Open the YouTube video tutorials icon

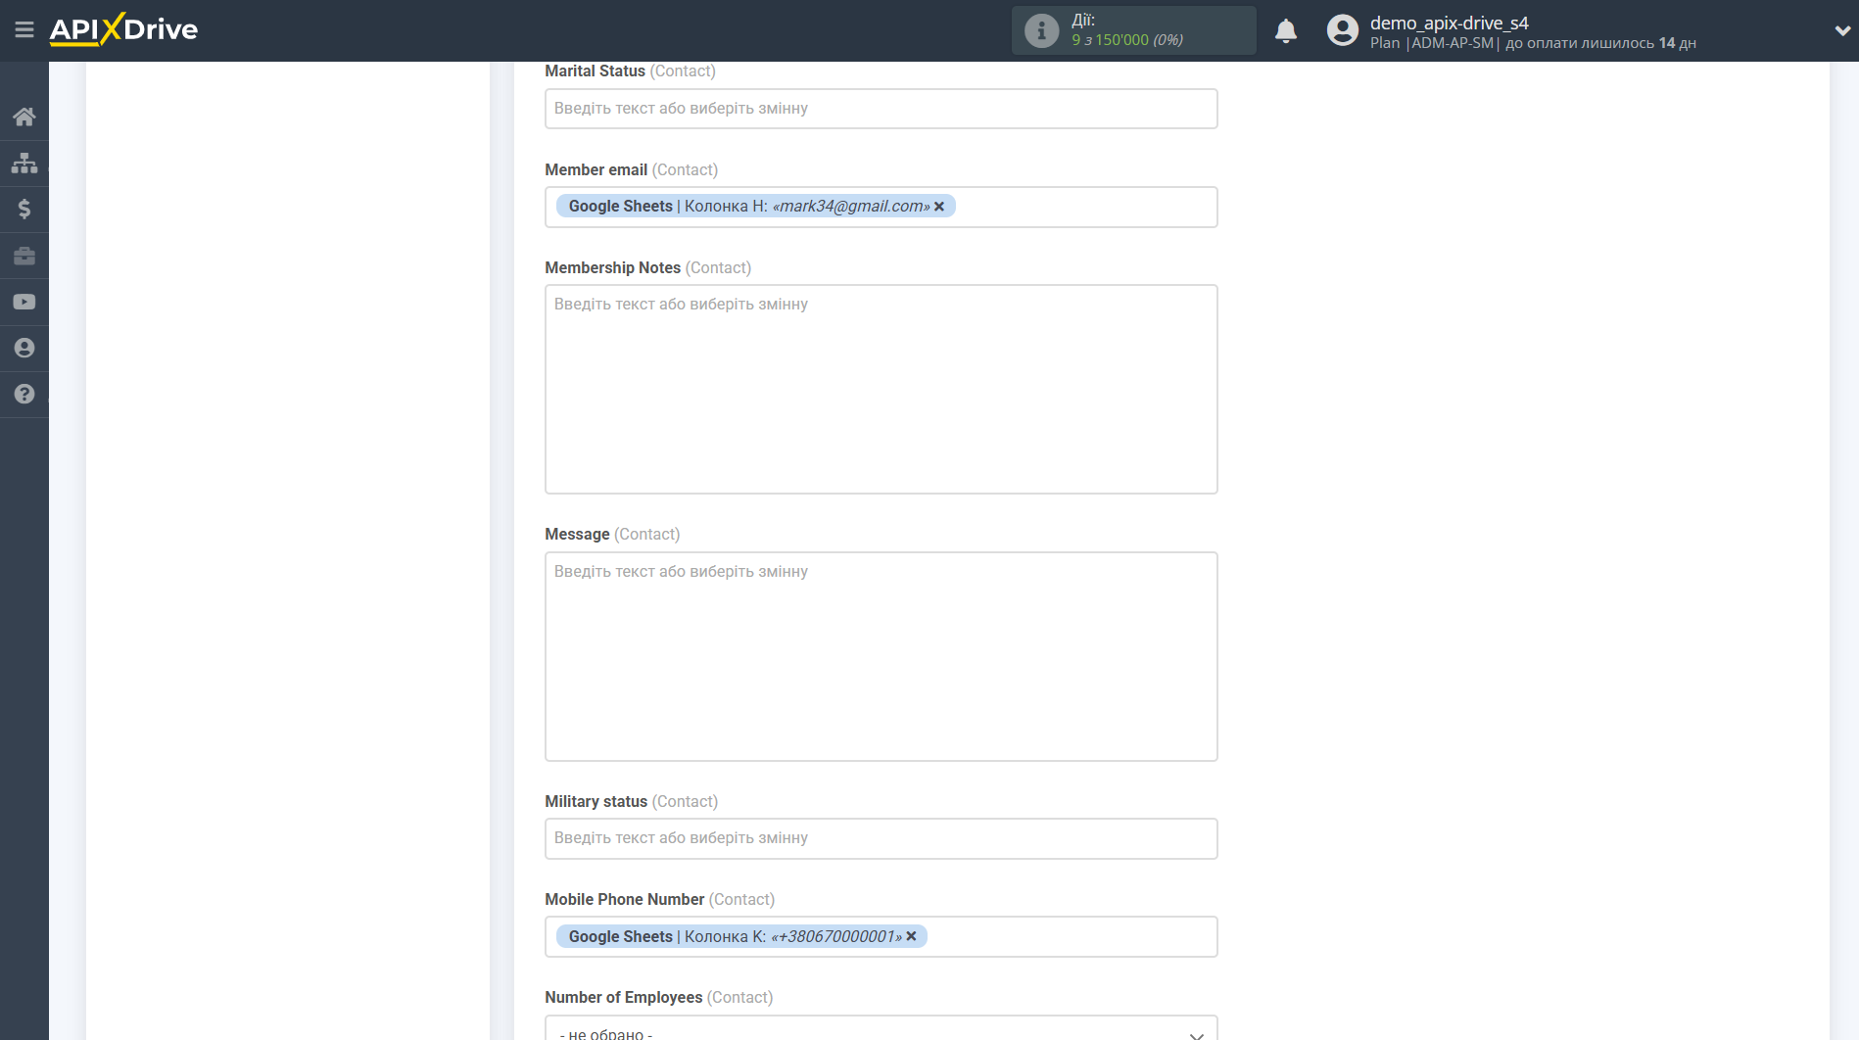coord(24,302)
